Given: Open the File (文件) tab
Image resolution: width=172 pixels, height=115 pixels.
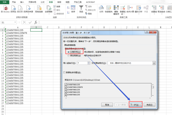Looking at the screenshot, I should click(5, 2).
